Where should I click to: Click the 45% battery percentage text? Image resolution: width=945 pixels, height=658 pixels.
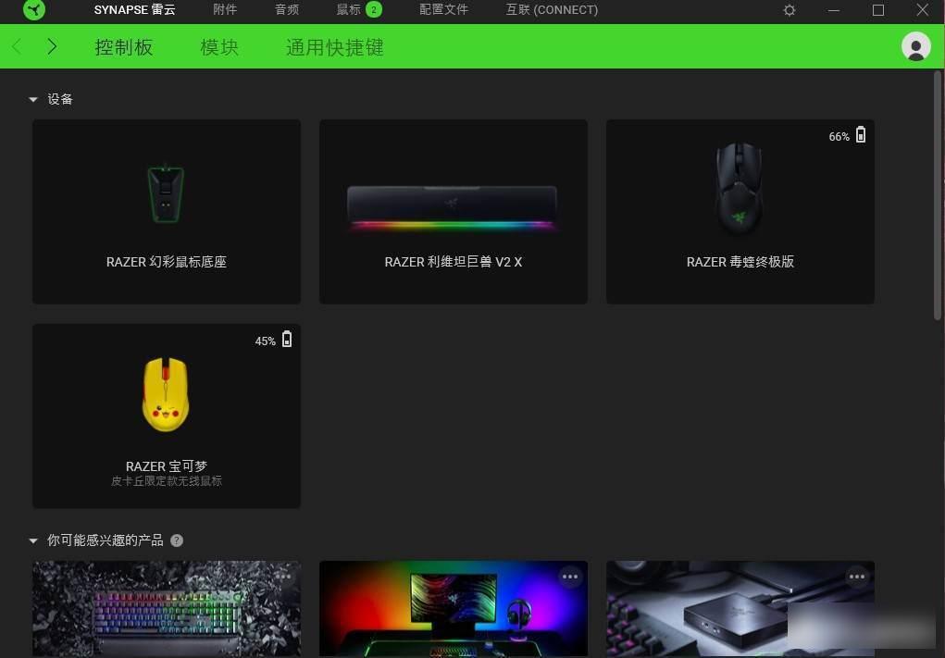[x=266, y=341]
